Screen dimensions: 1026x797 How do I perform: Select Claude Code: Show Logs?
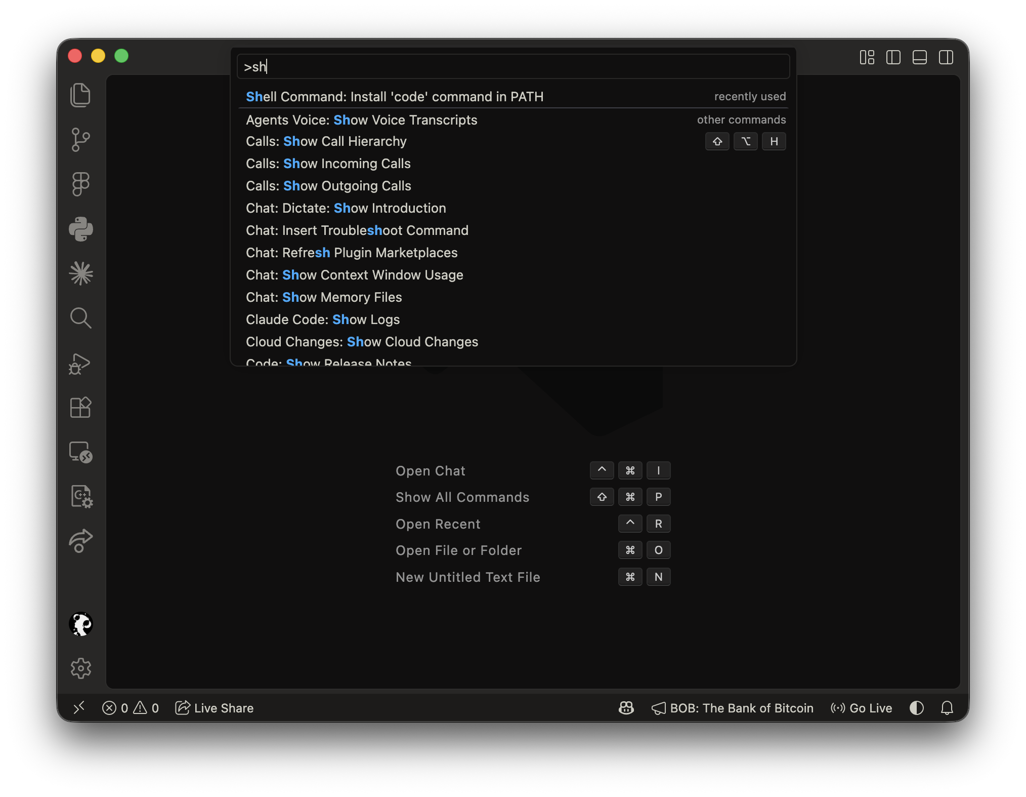513,320
